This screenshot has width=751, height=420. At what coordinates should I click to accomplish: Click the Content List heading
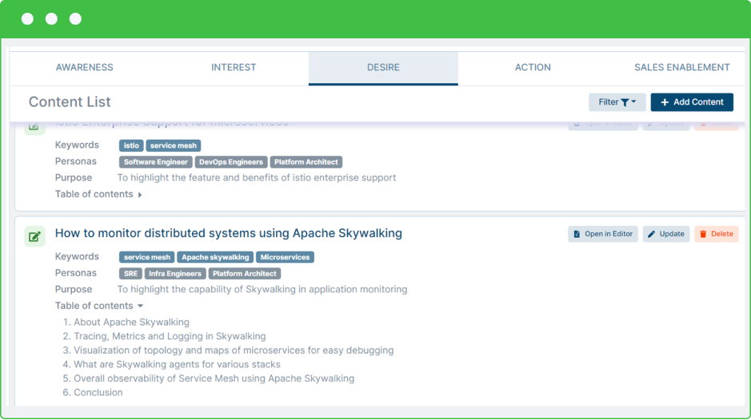point(70,102)
